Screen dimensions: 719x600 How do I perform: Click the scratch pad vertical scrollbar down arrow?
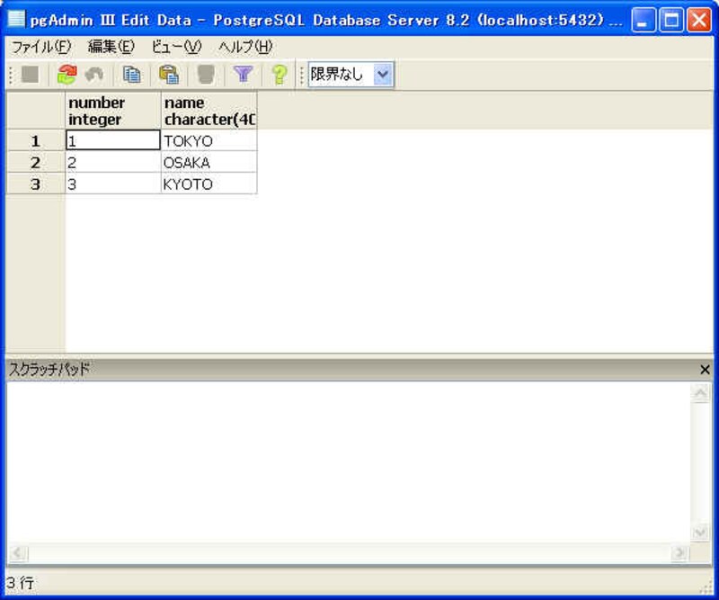700,532
